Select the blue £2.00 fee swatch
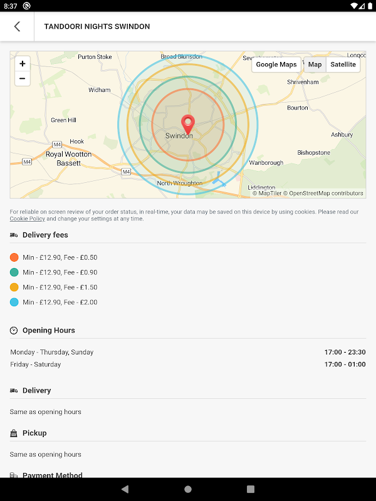376x501 pixels. pyautogui.click(x=14, y=302)
